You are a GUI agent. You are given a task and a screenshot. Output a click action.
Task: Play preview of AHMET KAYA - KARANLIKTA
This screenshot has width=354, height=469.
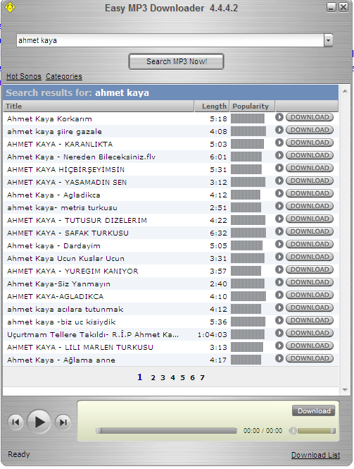pyautogui.click(x=279, y=142)
